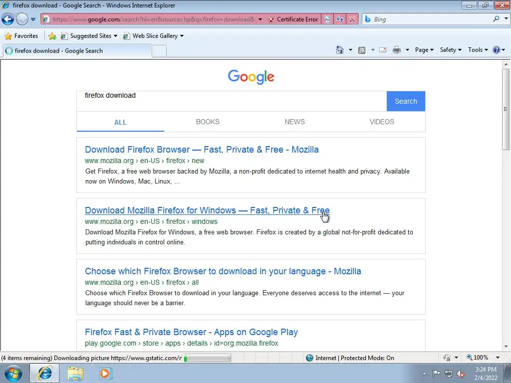Switch to the VIDEOS tab
The height and width of the screenshot is (383, 511).
[382, 122]
